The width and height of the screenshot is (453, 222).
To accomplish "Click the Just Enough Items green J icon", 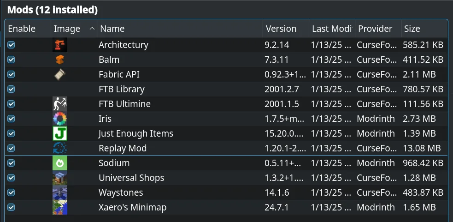I will pos(60,133).
